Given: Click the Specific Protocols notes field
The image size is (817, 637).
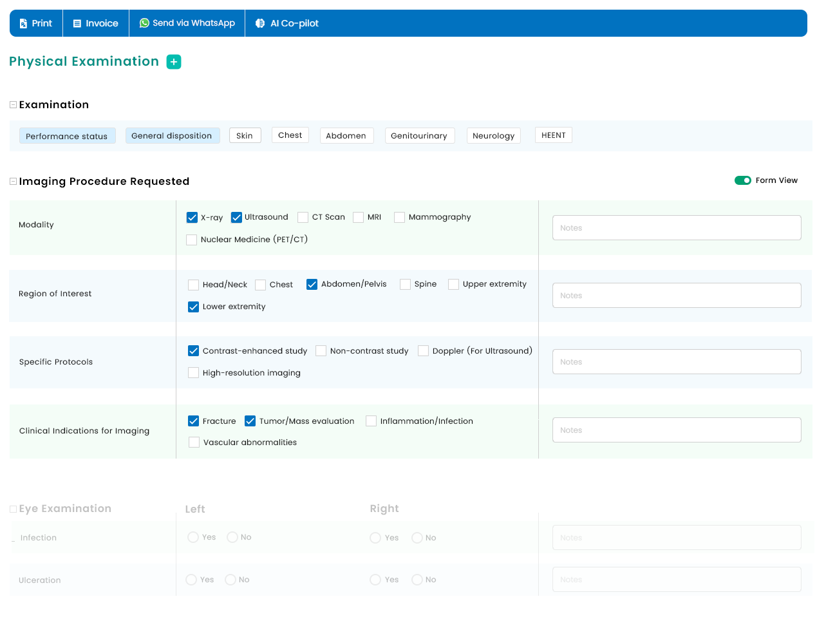Looking at the screenshot, I should click(677, 362).
